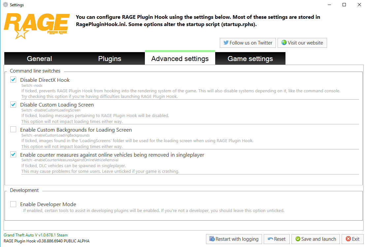The image size is (367, 247).
Task: Click the globe icon for the website
Action: pos(284,43)
